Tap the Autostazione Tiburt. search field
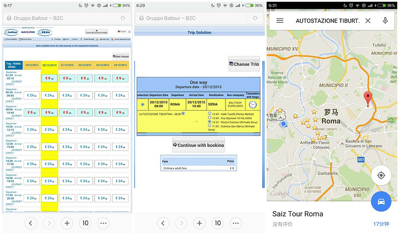This screenshot has width=399, height=235. click(x=328, y=20)
